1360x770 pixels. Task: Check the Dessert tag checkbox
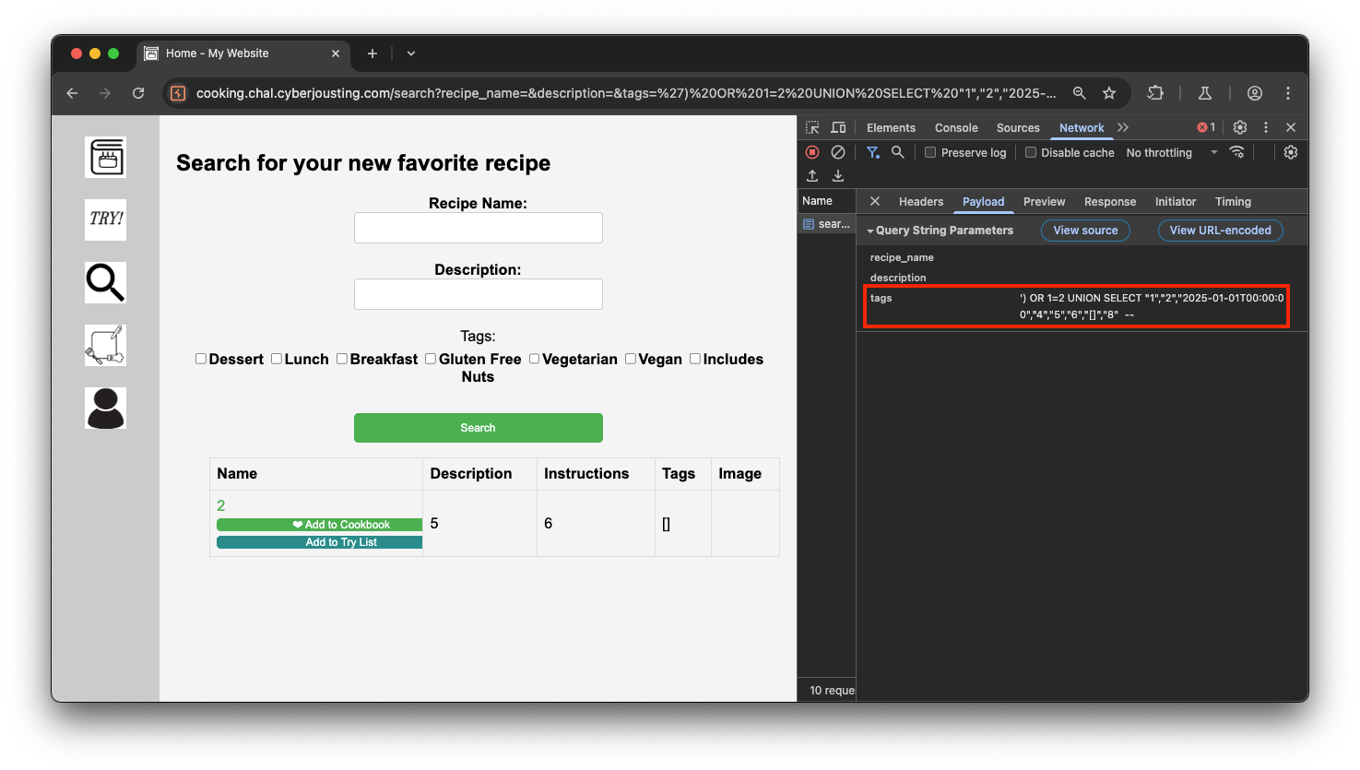click(x=200, y=359)
